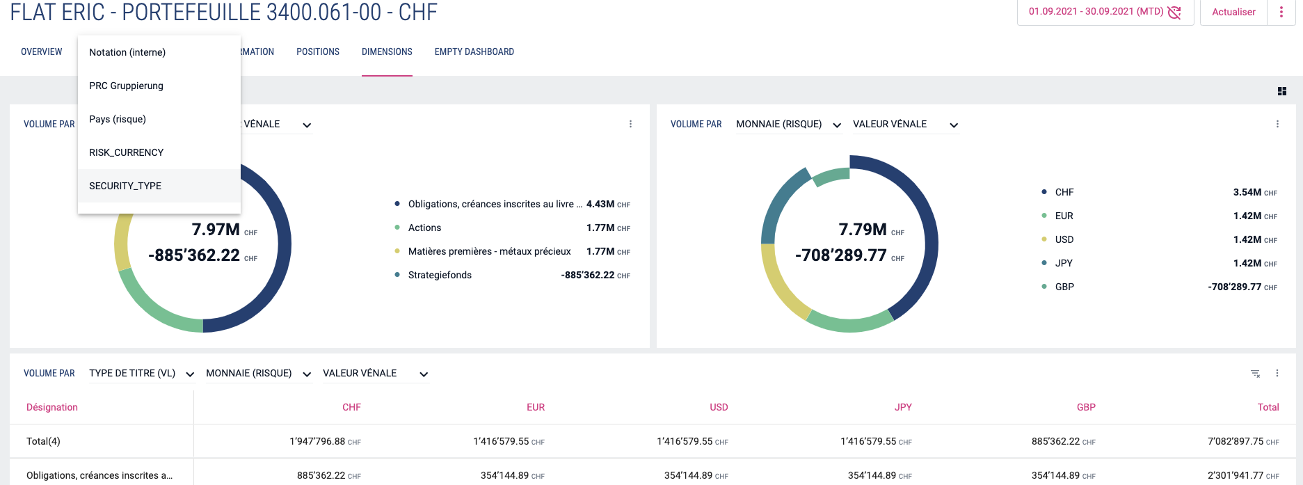The height and width of the screenshot is (485, 1303).
Task: Sort by the Désignation column header
Action: point(52,407)
